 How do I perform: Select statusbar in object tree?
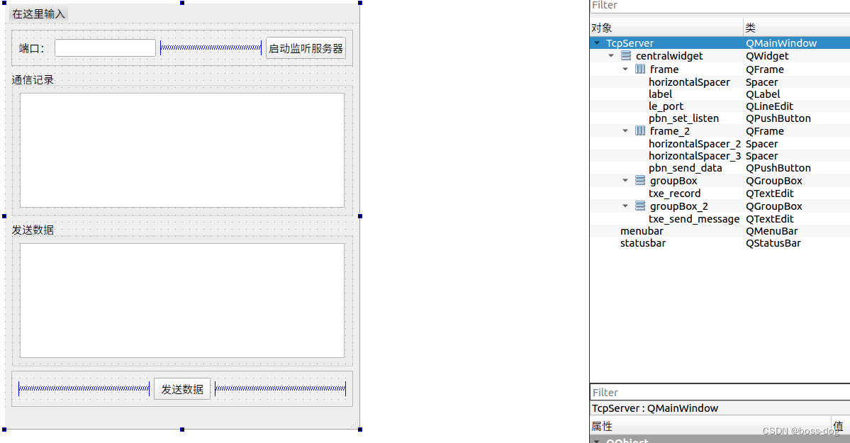click(643, 243)
